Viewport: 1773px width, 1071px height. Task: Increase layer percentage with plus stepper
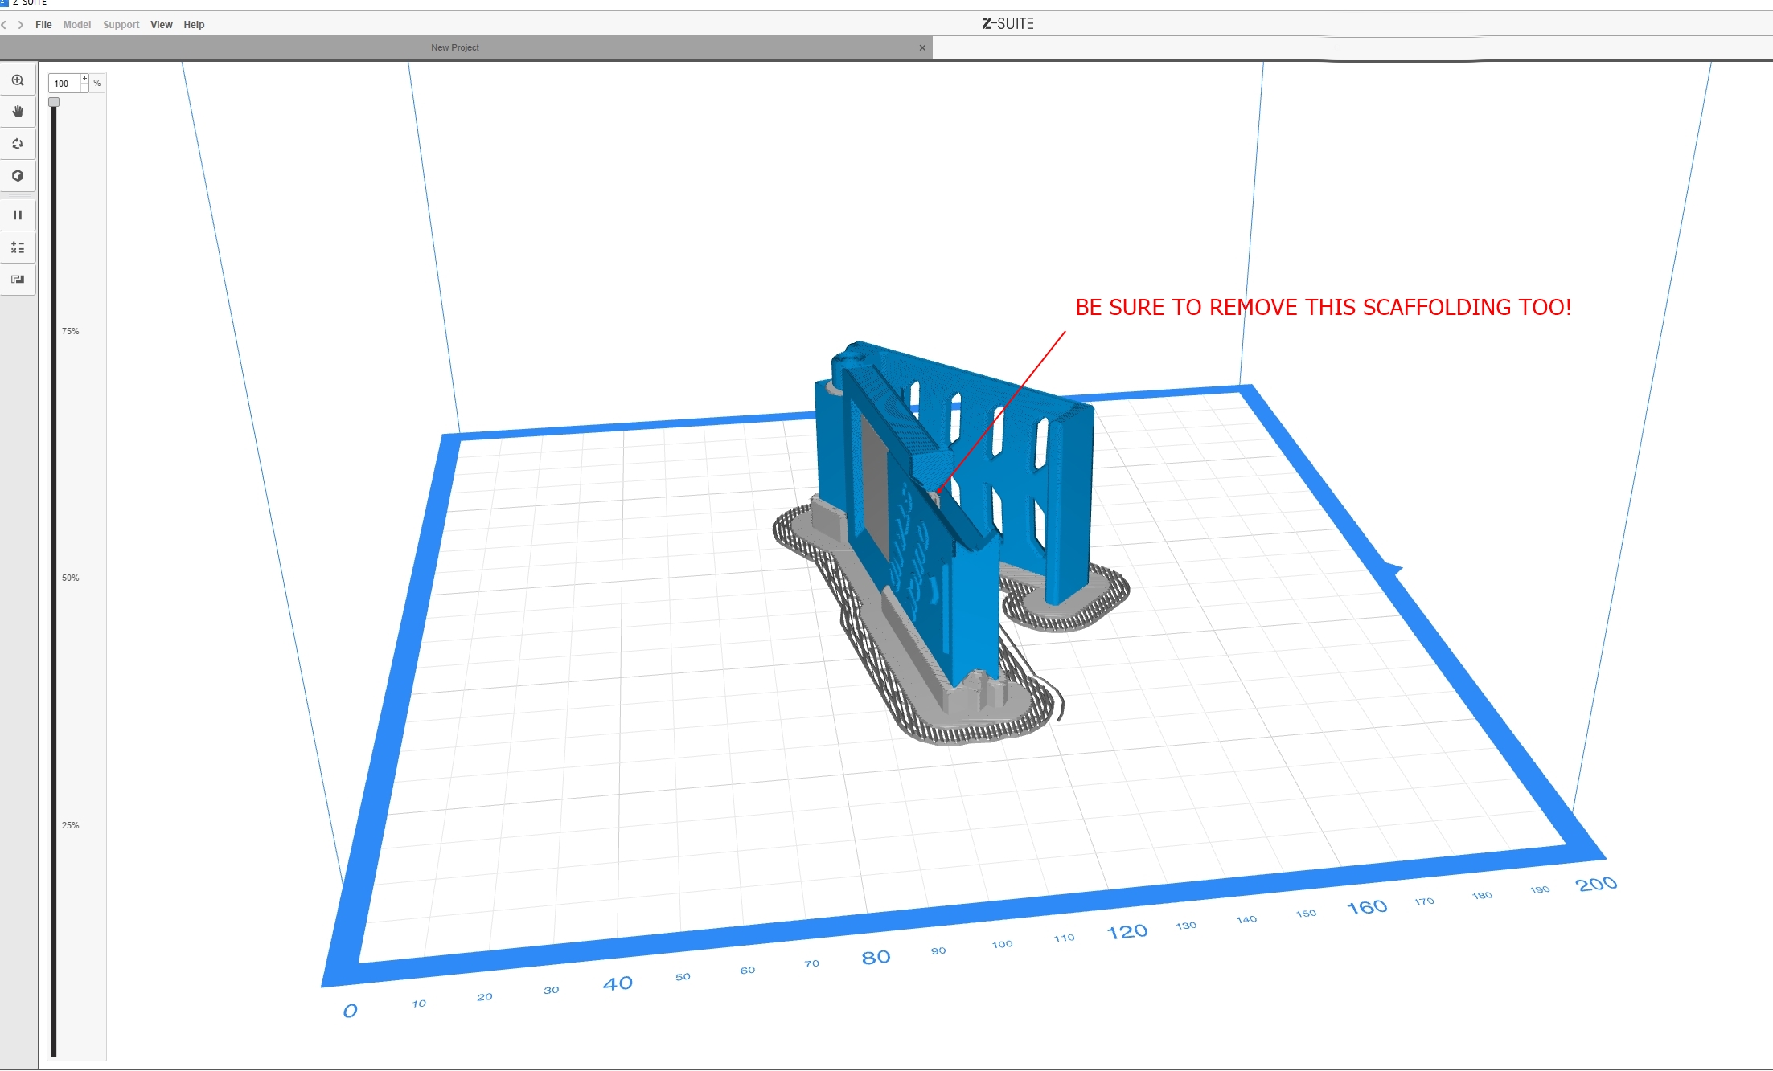84,79
